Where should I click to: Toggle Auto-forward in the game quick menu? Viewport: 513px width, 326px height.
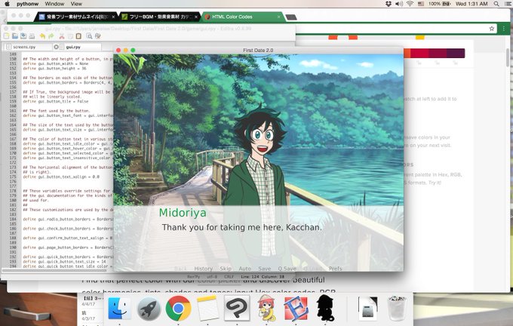[x=244, y=269]
